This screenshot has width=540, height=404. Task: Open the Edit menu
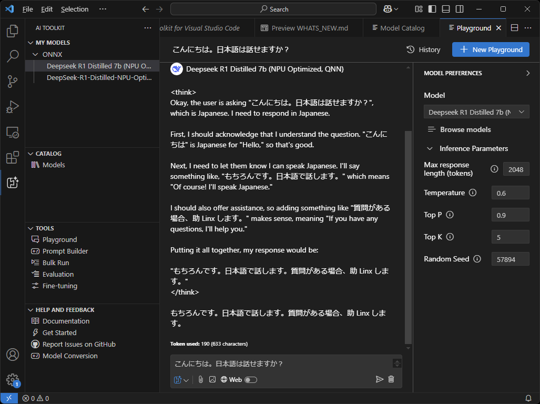pos(46,9)
